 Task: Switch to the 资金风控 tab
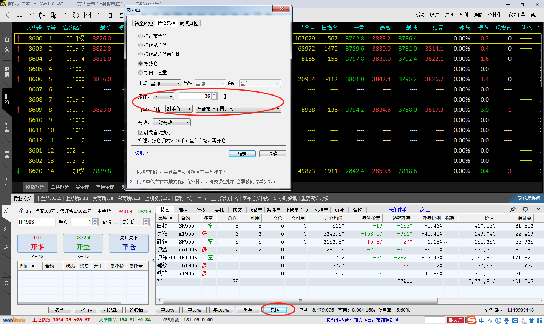point(144,23)
